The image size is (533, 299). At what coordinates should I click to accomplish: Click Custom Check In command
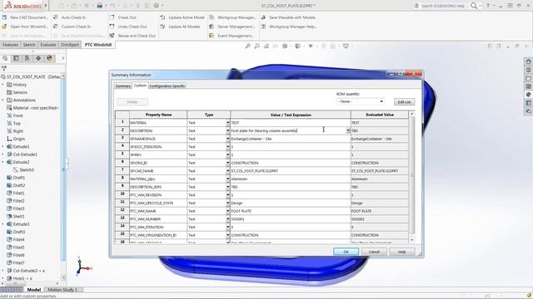[72, 27]
